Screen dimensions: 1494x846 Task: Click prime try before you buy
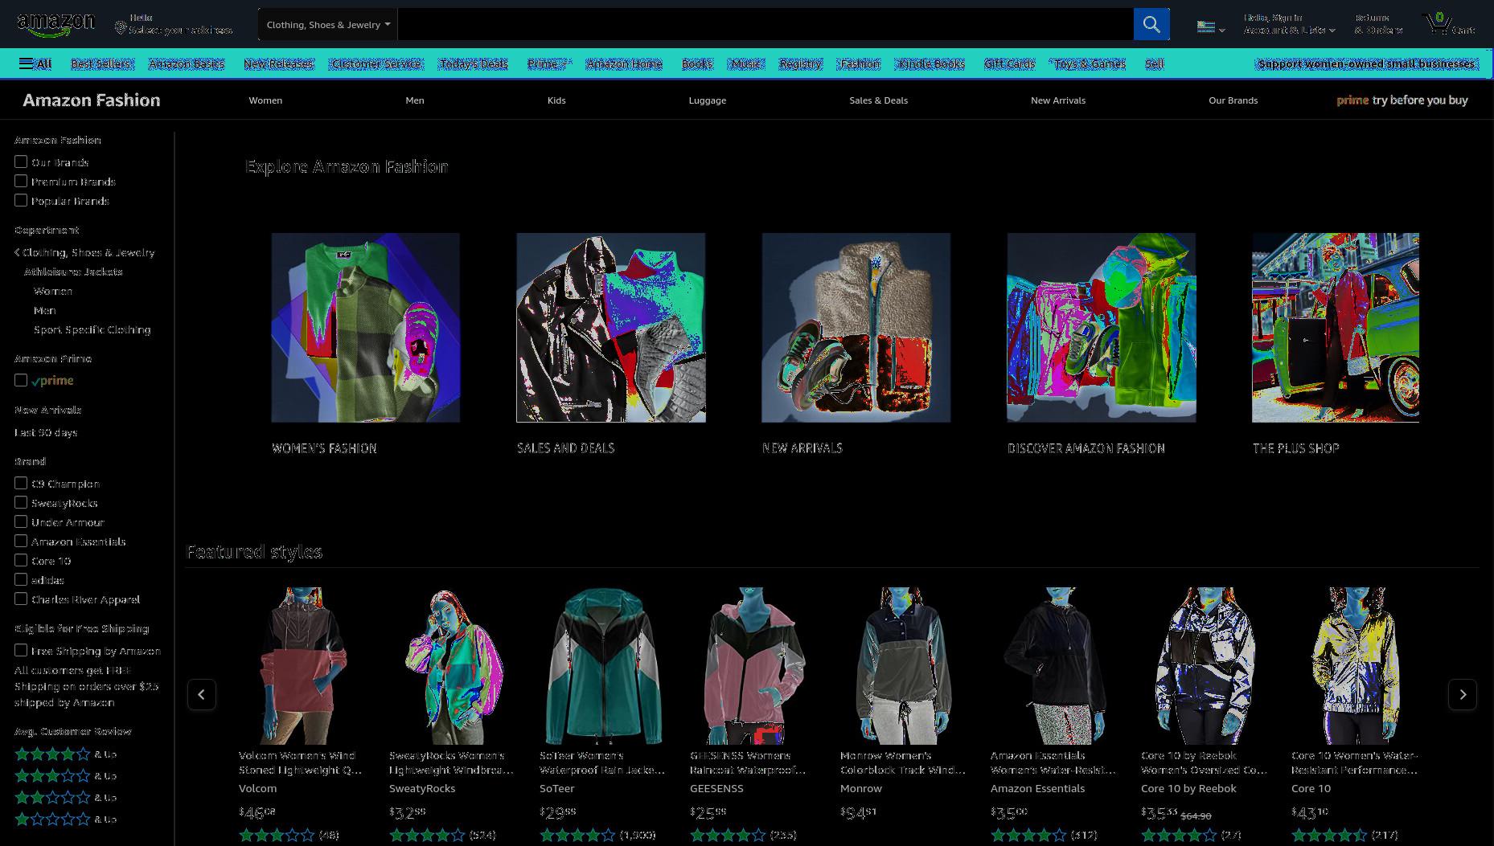1402,100
